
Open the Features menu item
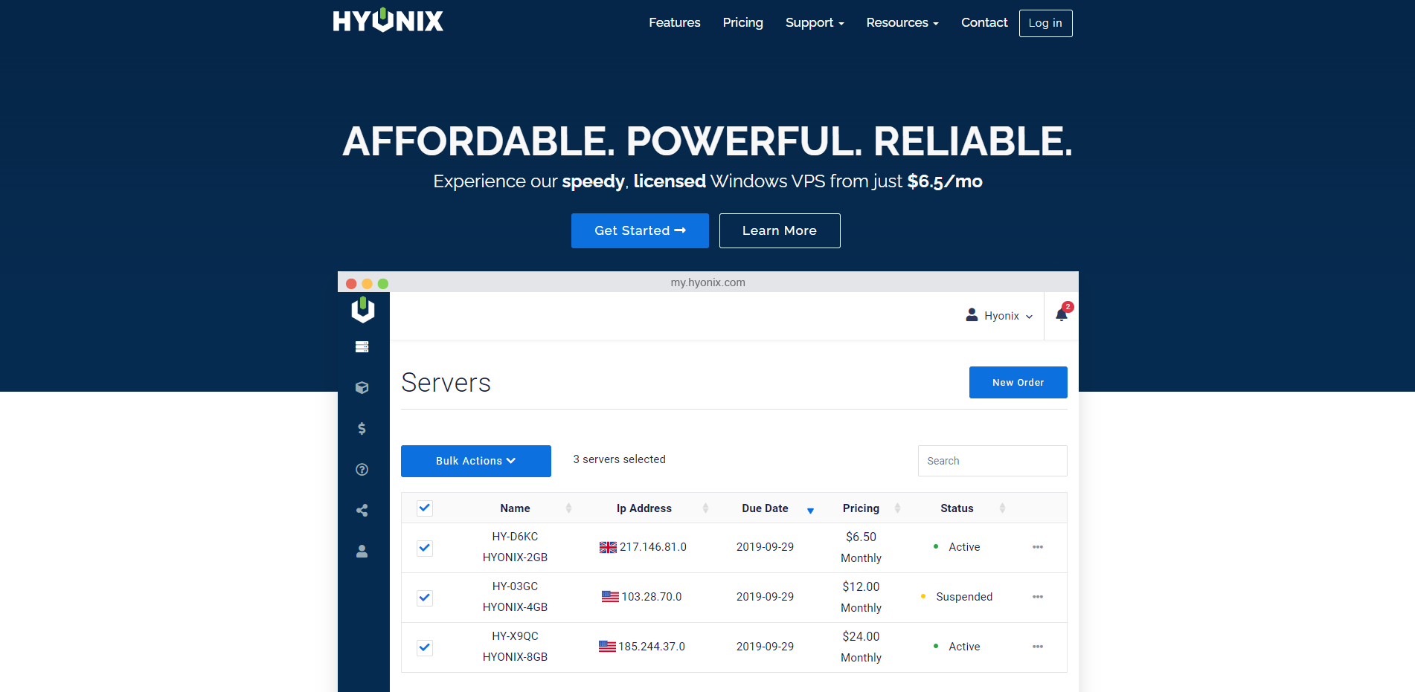674,22
